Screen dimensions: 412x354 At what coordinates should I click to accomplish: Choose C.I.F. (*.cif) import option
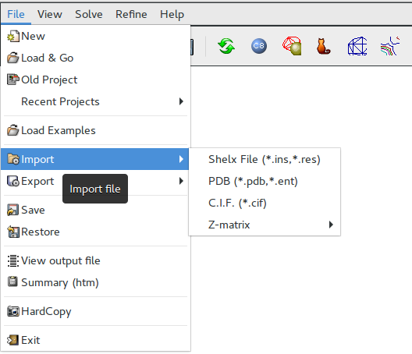265,203
